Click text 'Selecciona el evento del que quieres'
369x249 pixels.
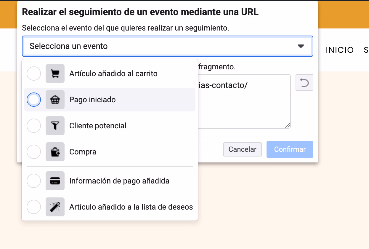(126, 28)
